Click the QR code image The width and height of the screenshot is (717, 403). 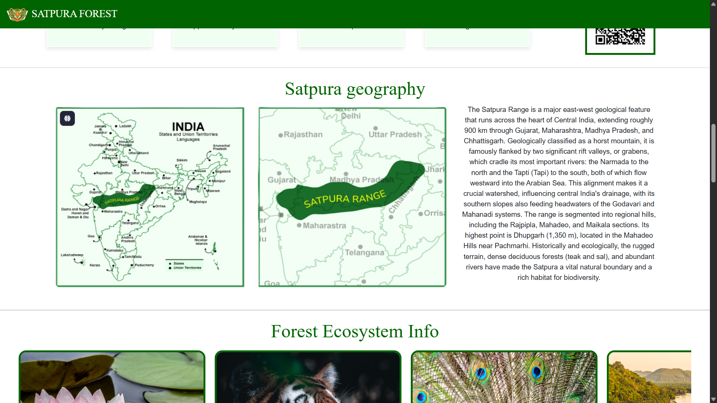click(x=620, y=37)
